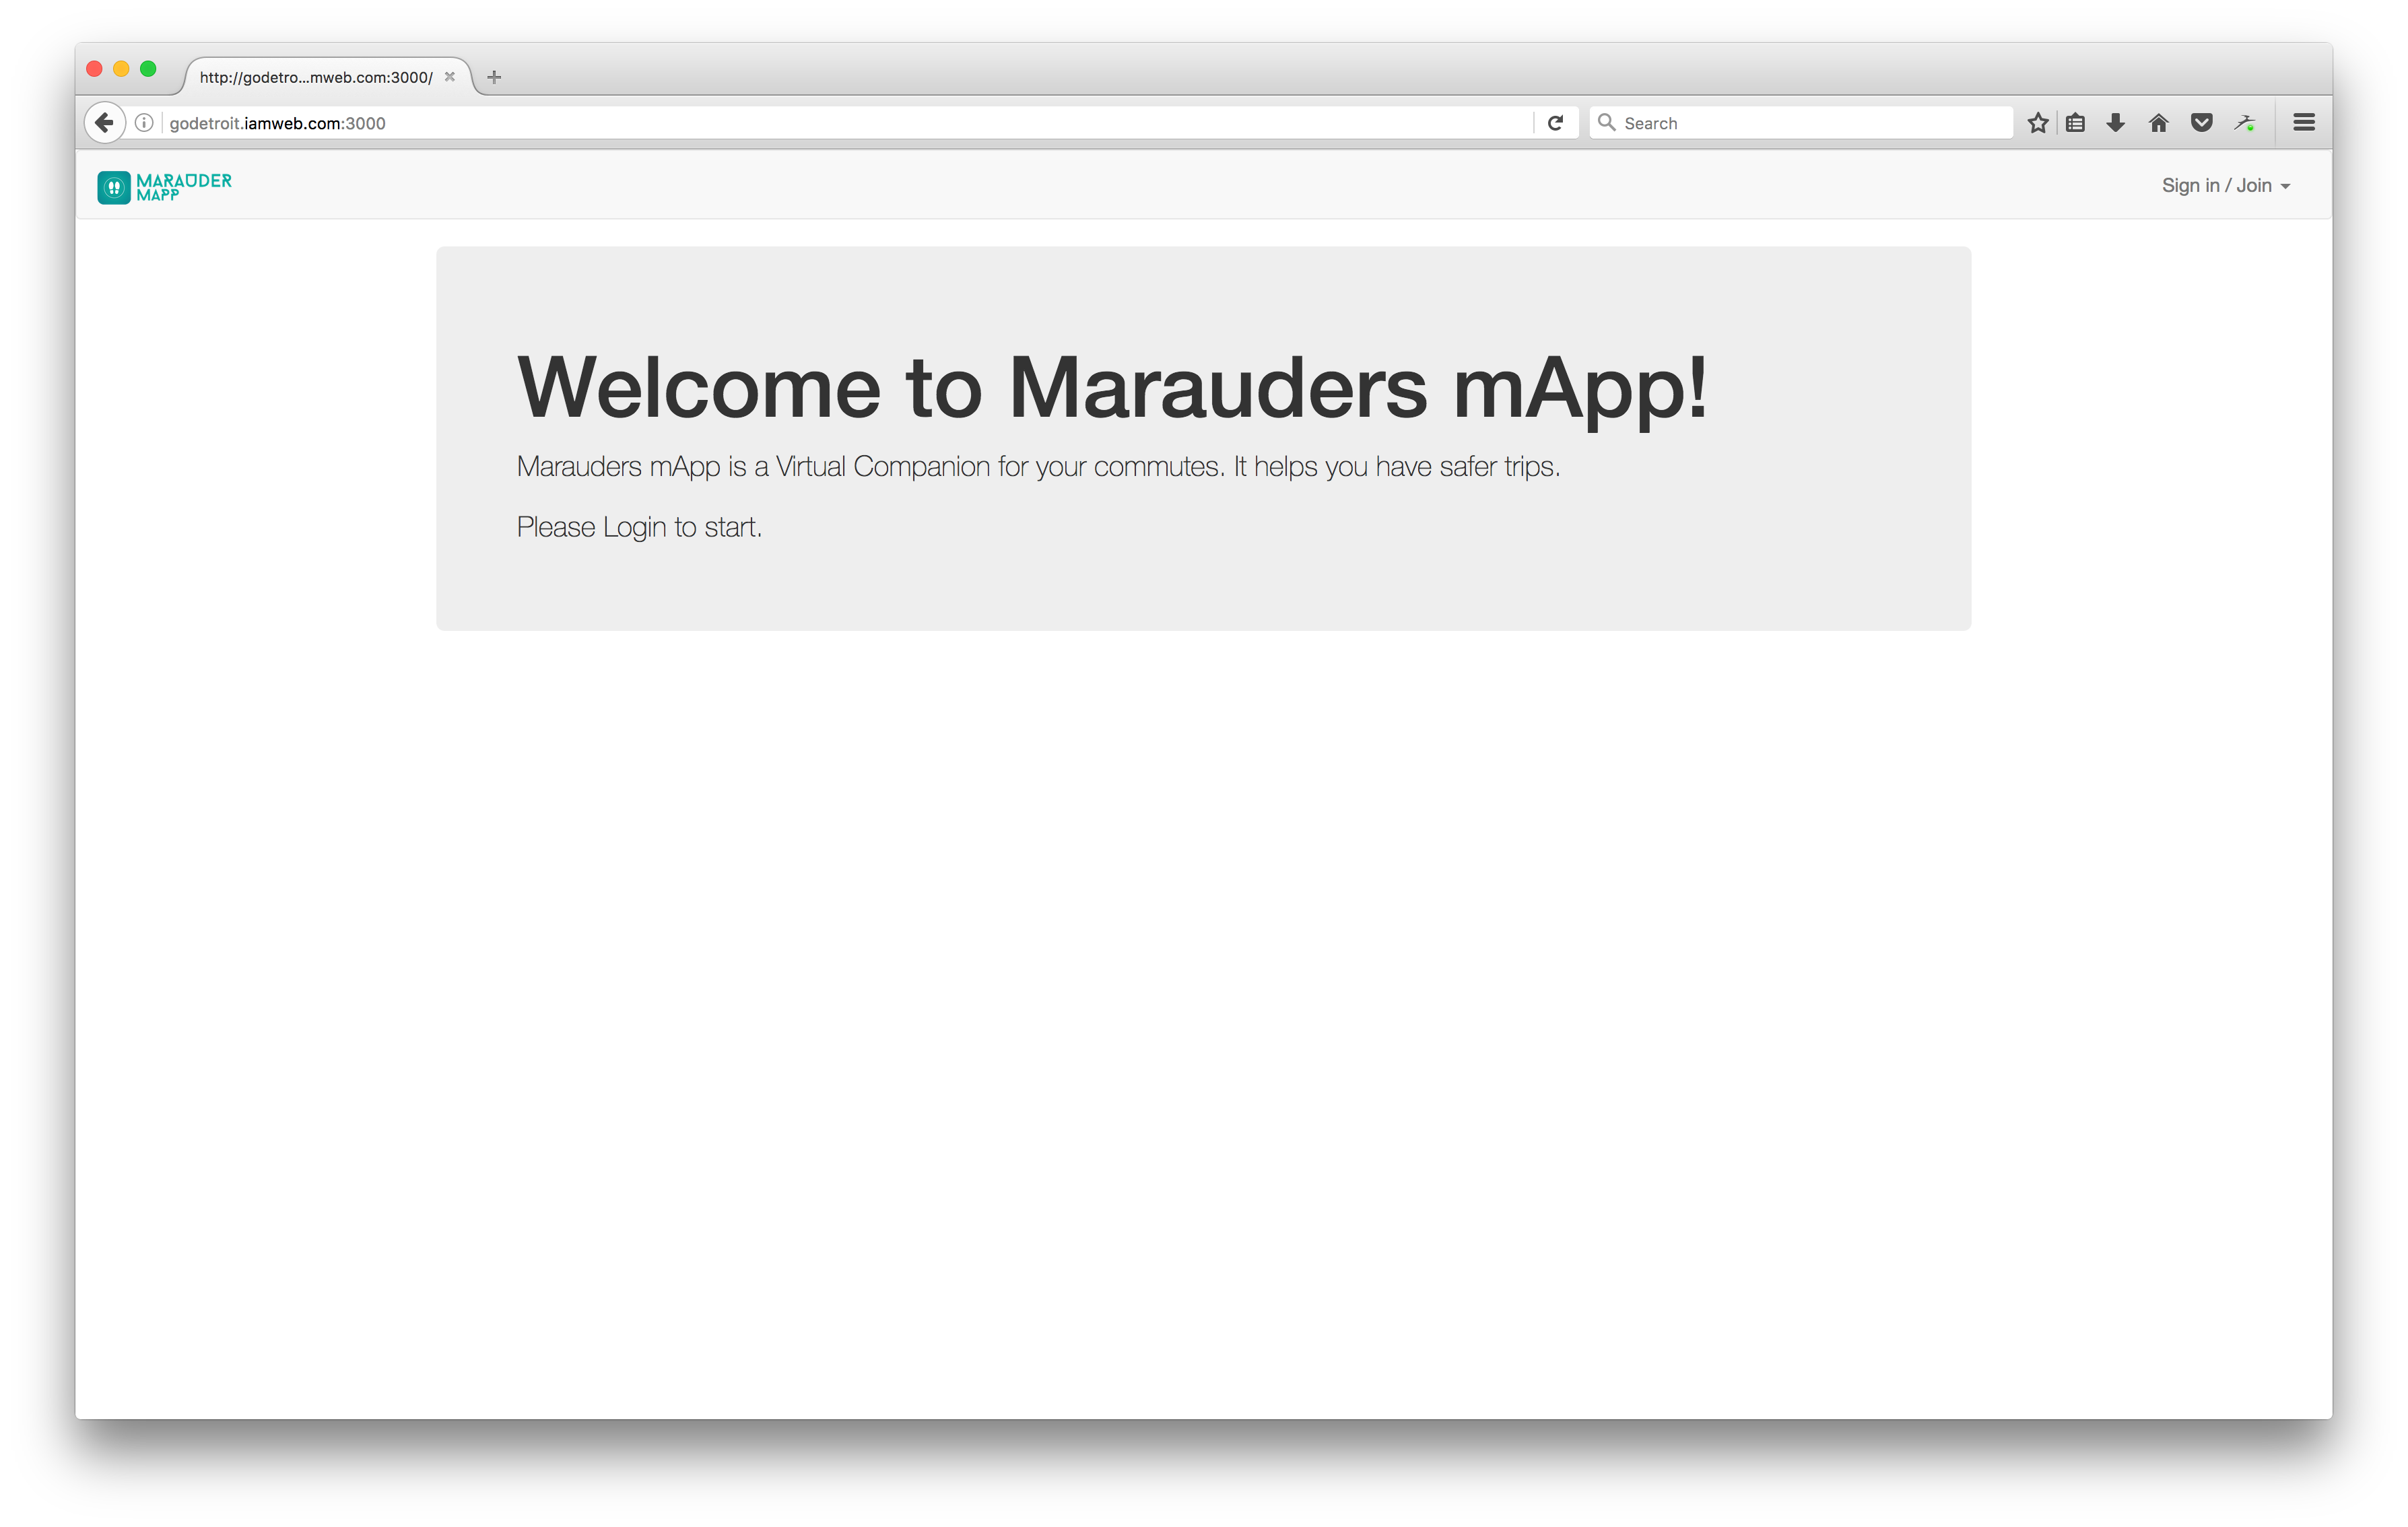Screen dimensions: 2408x1527
Task: Click the Marauder Mapp logo
Action: click(164, 187)
